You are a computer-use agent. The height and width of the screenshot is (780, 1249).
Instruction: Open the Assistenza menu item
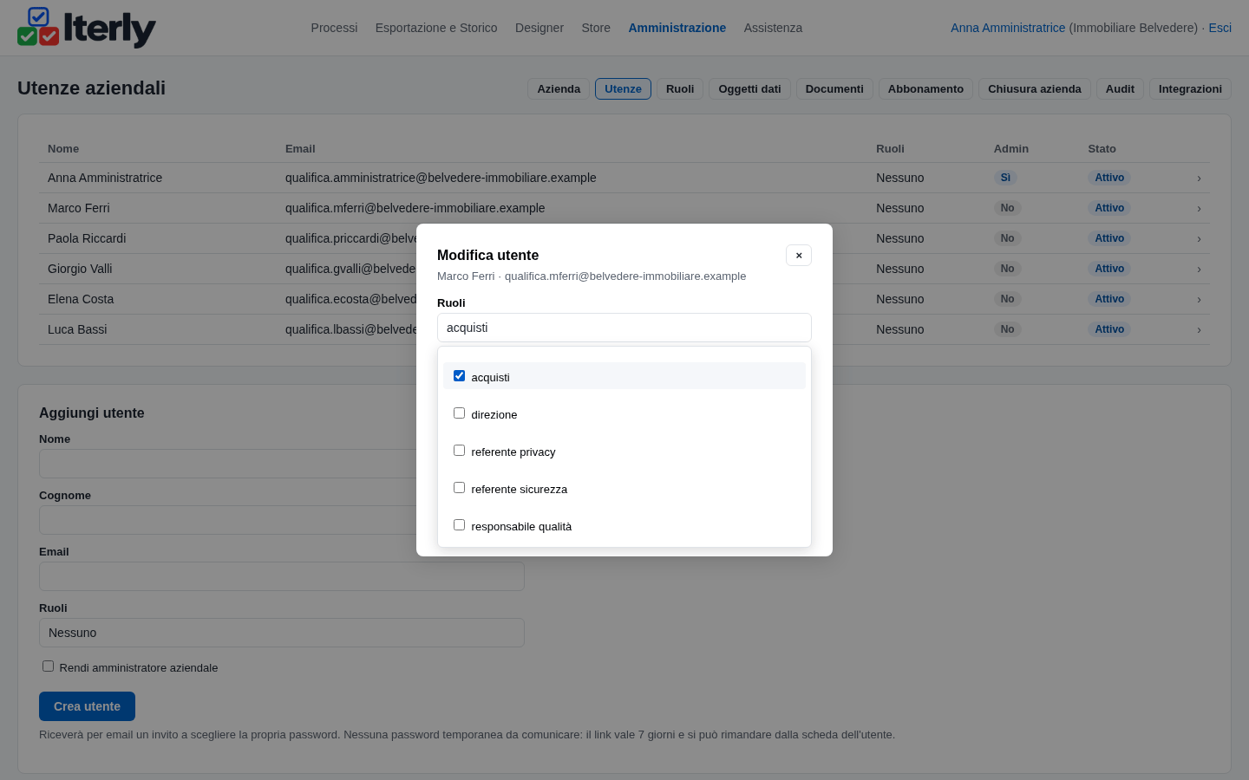point(773,28)
